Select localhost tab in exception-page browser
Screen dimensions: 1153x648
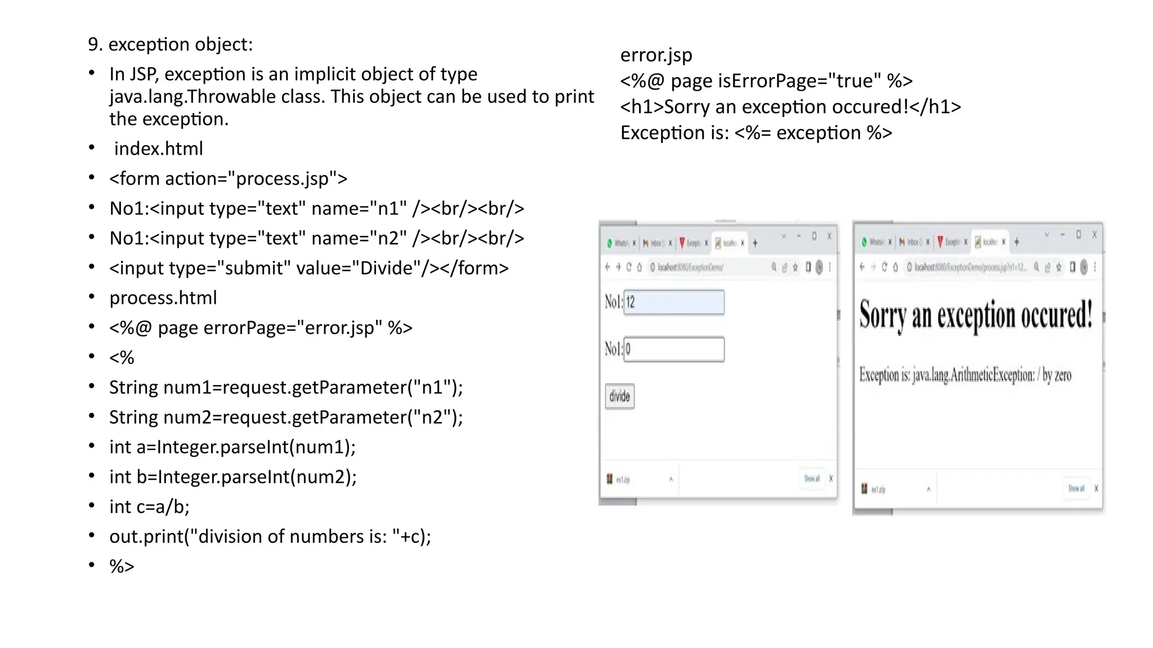(990, 242)
